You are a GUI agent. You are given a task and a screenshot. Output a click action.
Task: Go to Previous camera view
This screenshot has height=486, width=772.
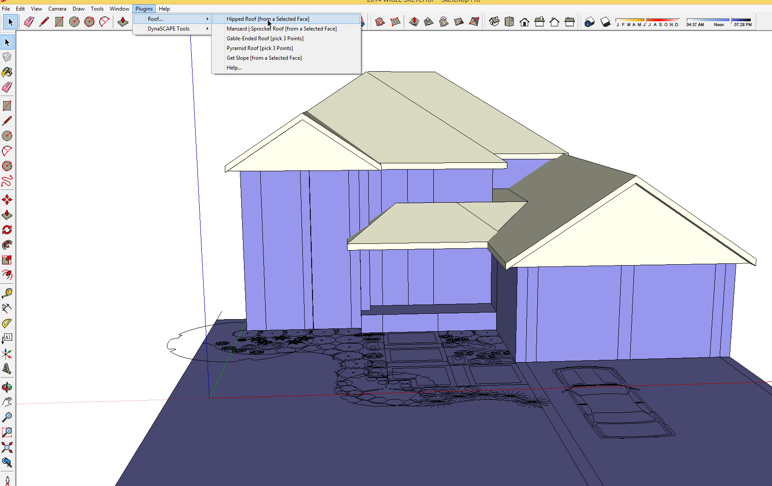(7, 463)
